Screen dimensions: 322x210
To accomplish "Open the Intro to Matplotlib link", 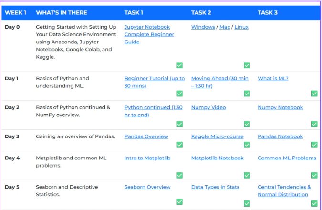I will click(147, 158).
